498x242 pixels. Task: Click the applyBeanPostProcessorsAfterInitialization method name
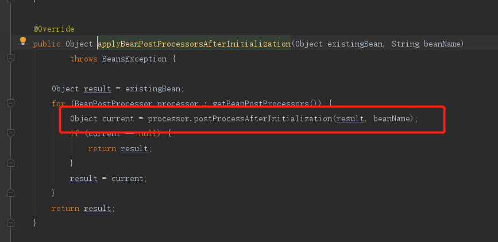pos(194,44)
